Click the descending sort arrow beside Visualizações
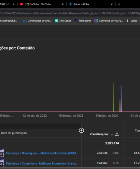The width and height of the screenshot is (140, 169). (112, 134)
